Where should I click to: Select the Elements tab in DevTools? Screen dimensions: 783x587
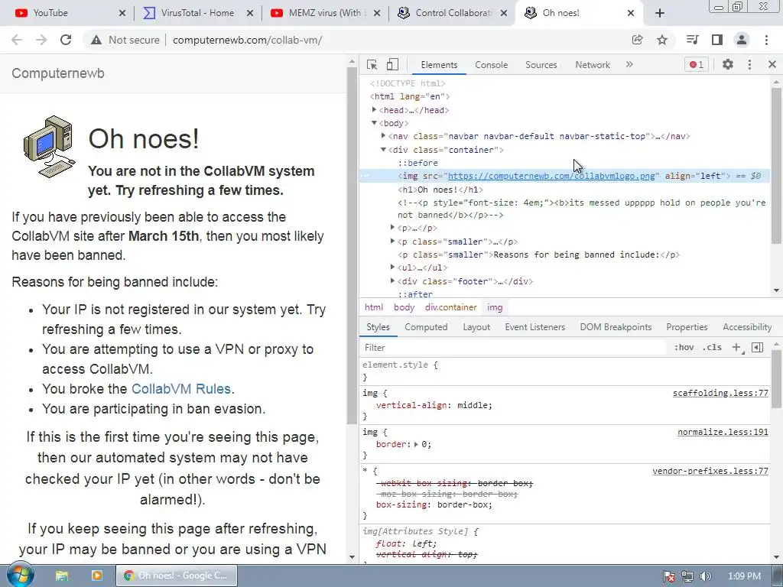(439, 65)
